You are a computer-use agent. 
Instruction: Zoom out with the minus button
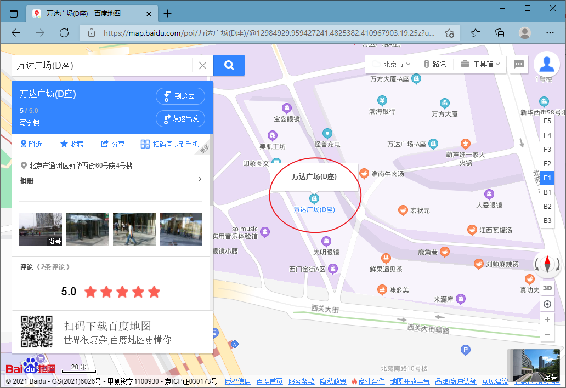[547, 334]
